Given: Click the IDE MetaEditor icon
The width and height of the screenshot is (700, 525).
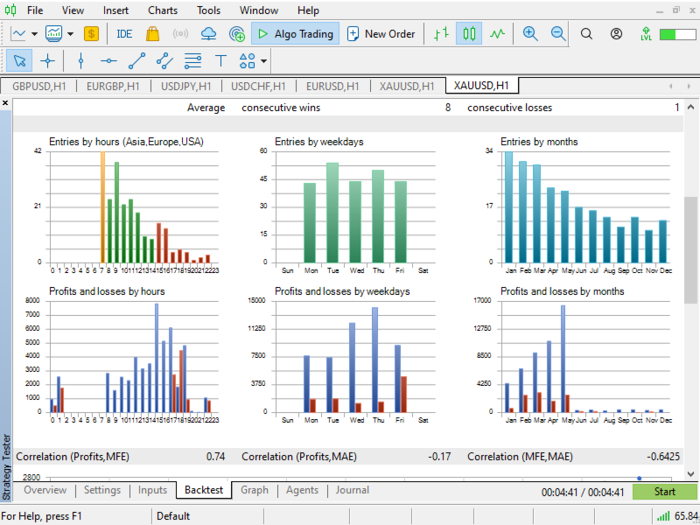Looking at the screenshot, I should coord(124,34).
